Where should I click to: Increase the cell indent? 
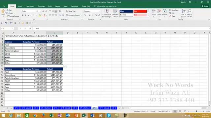pos(63,15)
